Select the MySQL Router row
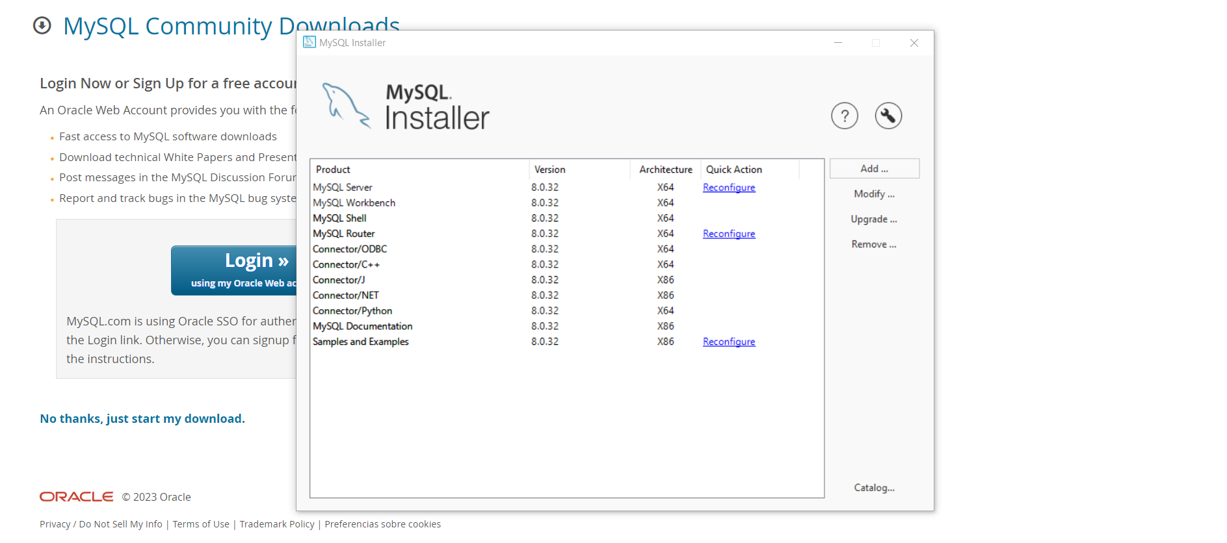This screenshot has height=543, width=1227. pos(567,234)
